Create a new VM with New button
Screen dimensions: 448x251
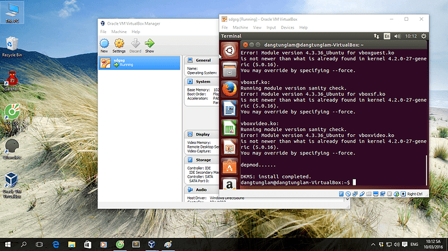tap(105, 45)
